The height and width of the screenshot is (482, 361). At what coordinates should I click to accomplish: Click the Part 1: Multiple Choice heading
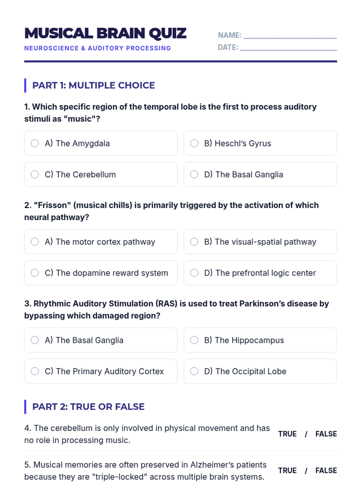[x=94, y=85]
